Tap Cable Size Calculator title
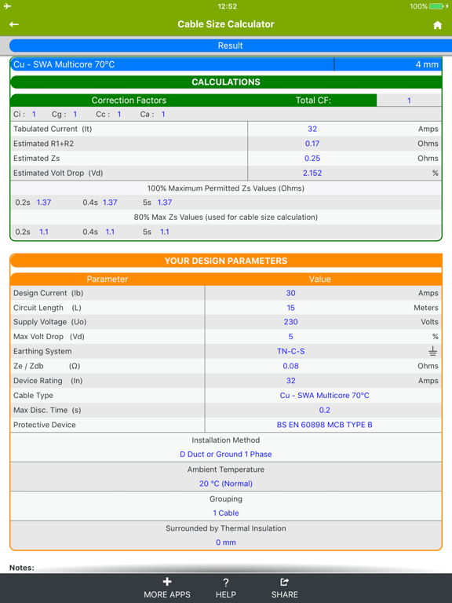 click(x=226, y=24)
